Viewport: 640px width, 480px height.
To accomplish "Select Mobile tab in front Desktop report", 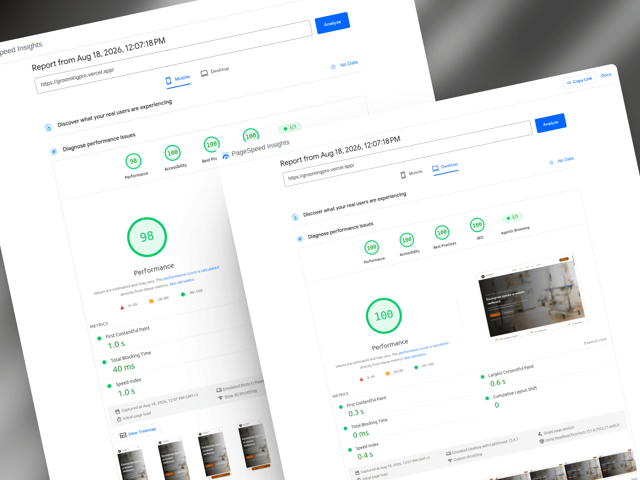I will click(411, 173).
